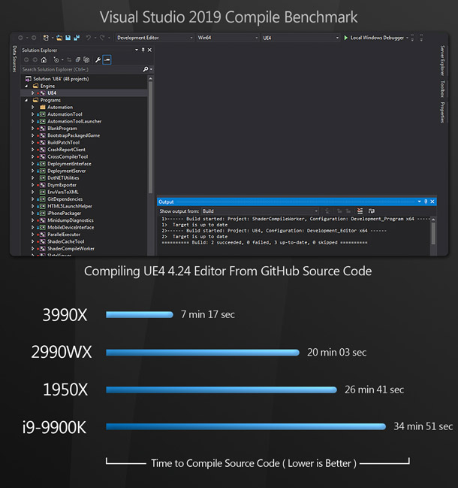
Task: Click the Home icon in Solution Explorer
Action: coord(44,59)
